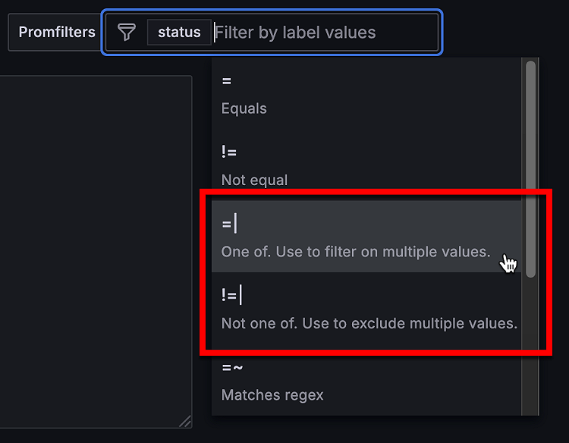Click the '!=|' not-one-of operator symbol
This screenshot has width=569, height=443.
pos(231,295)
